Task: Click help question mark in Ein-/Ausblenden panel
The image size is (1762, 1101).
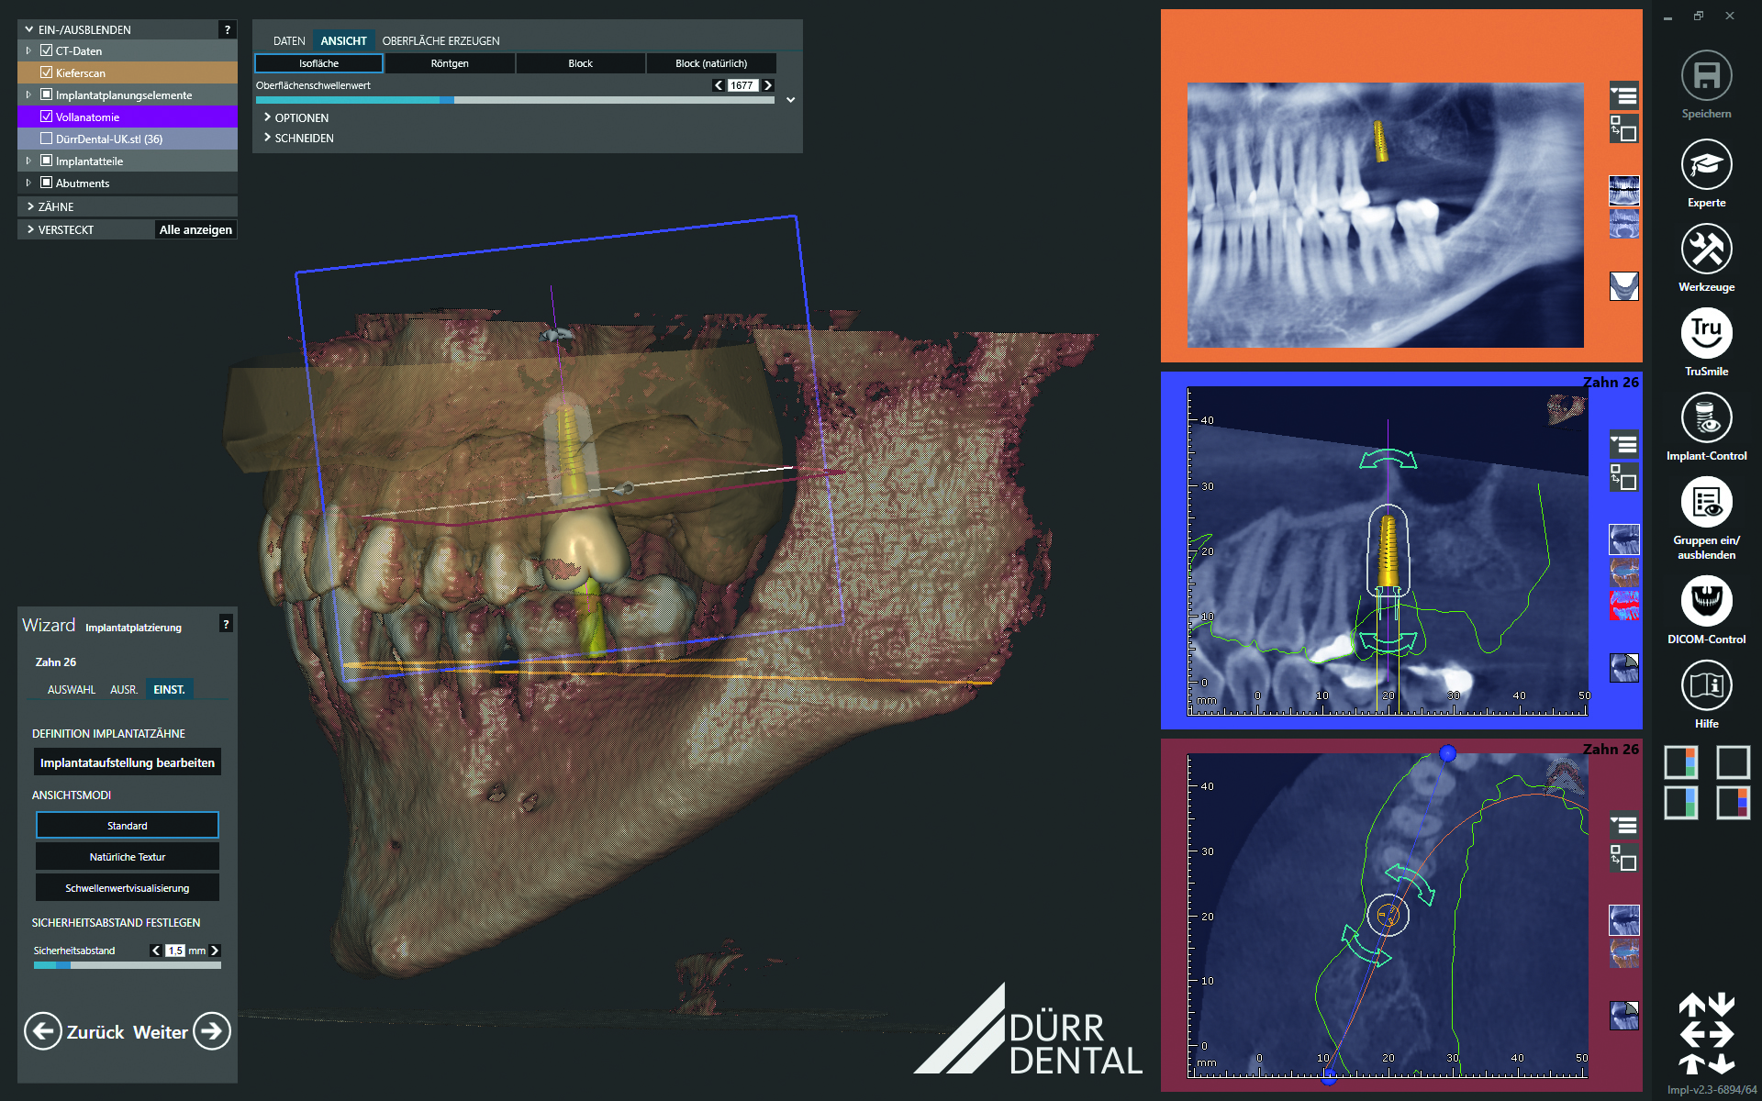Action: [x=228, y=29]
